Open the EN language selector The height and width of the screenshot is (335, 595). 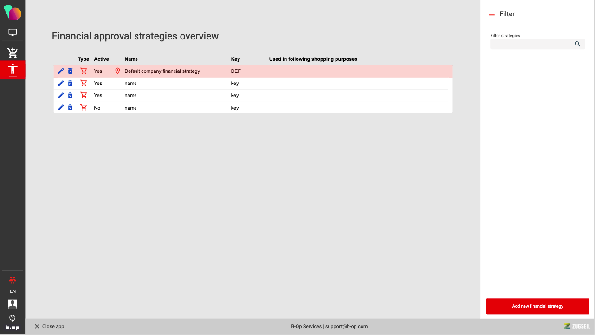coord(13,291)
